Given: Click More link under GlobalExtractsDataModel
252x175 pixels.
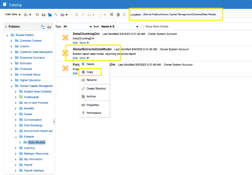Looking at the screenshot, I should [84, 58].
